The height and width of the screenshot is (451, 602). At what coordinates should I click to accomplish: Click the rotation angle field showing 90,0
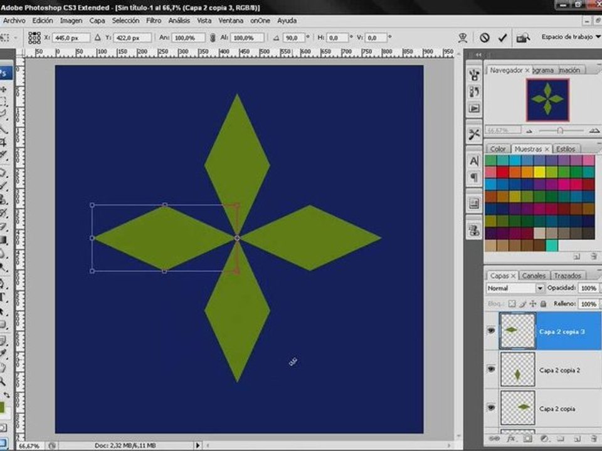pyautogui.click(x=293, y=38)
